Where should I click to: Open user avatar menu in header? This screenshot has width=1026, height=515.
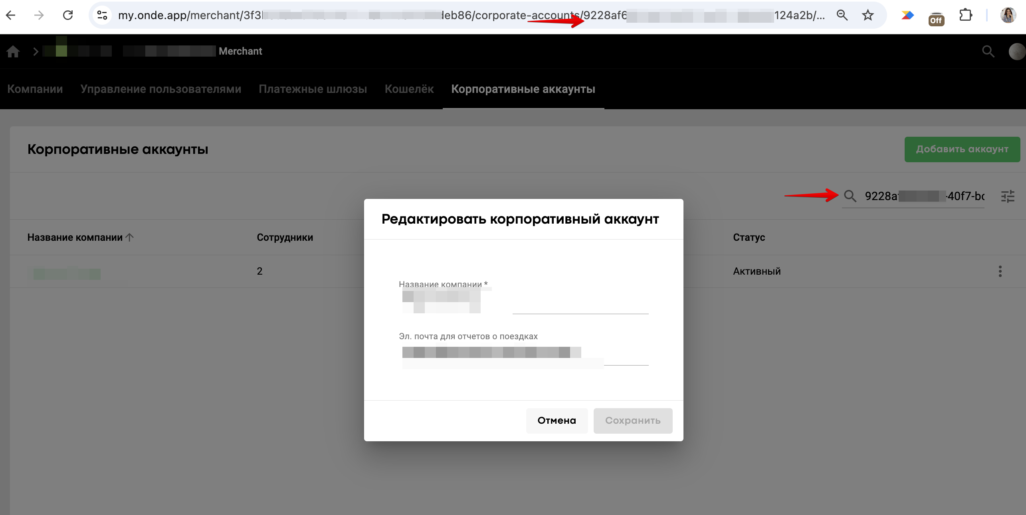point(1016,51)
